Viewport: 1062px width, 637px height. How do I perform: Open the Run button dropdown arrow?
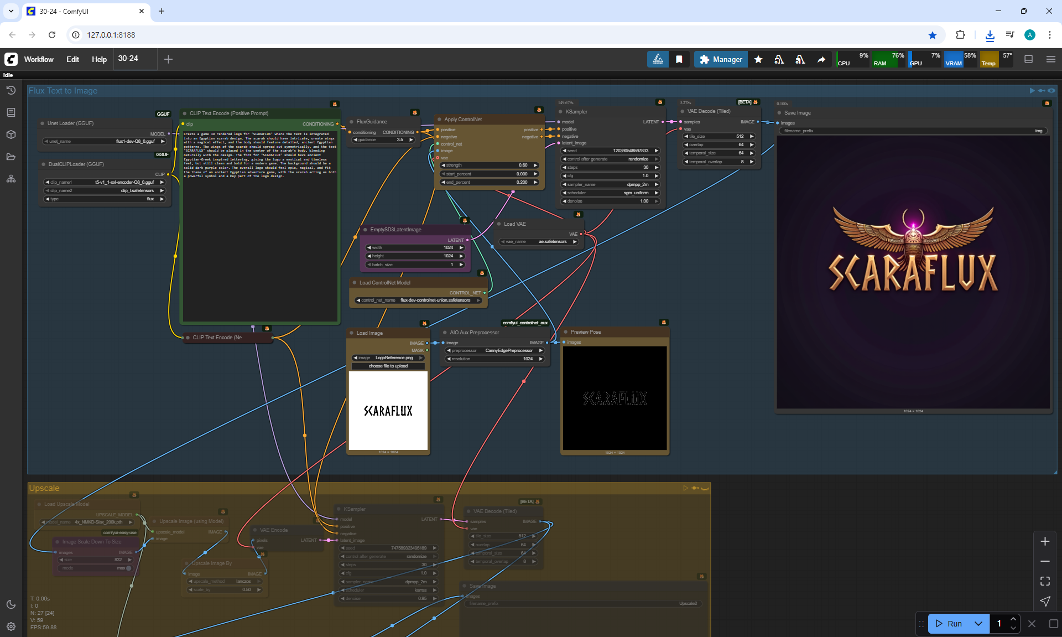click(978, 624)
